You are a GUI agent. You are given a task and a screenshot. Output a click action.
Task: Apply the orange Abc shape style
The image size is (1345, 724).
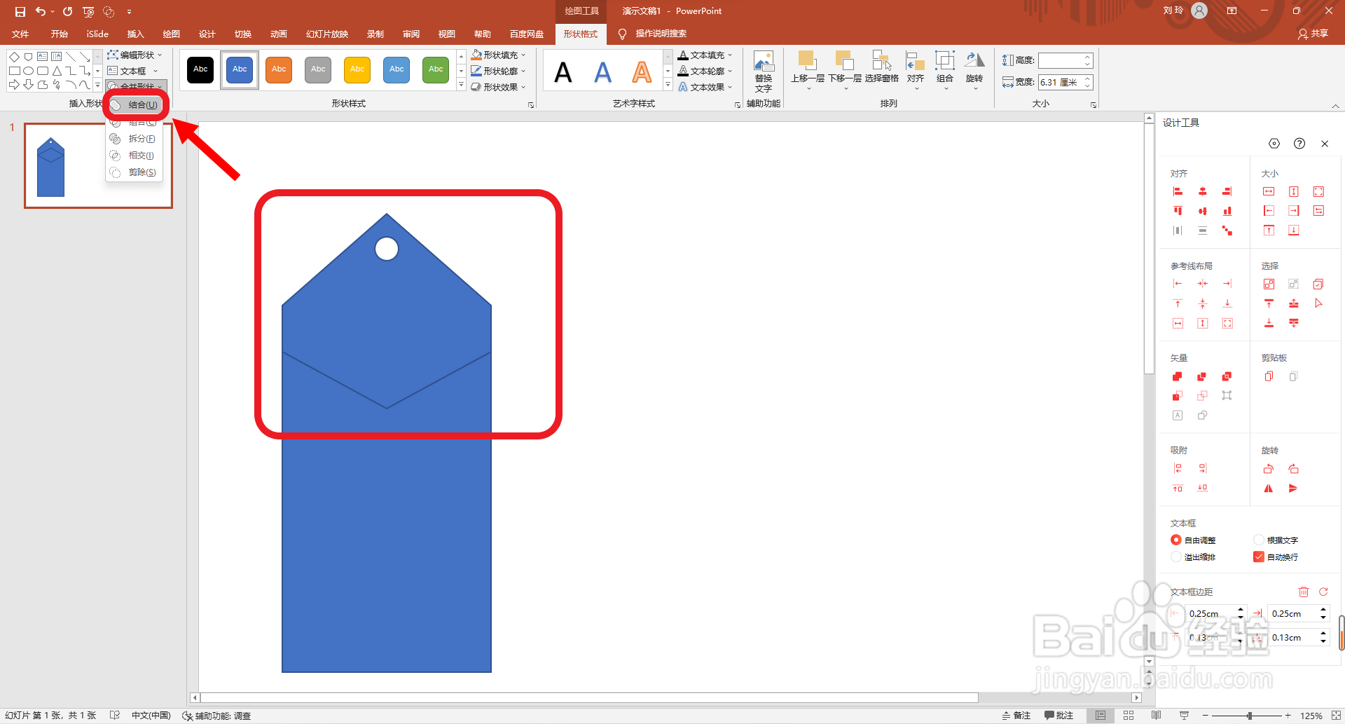click(x=279, y=69)
